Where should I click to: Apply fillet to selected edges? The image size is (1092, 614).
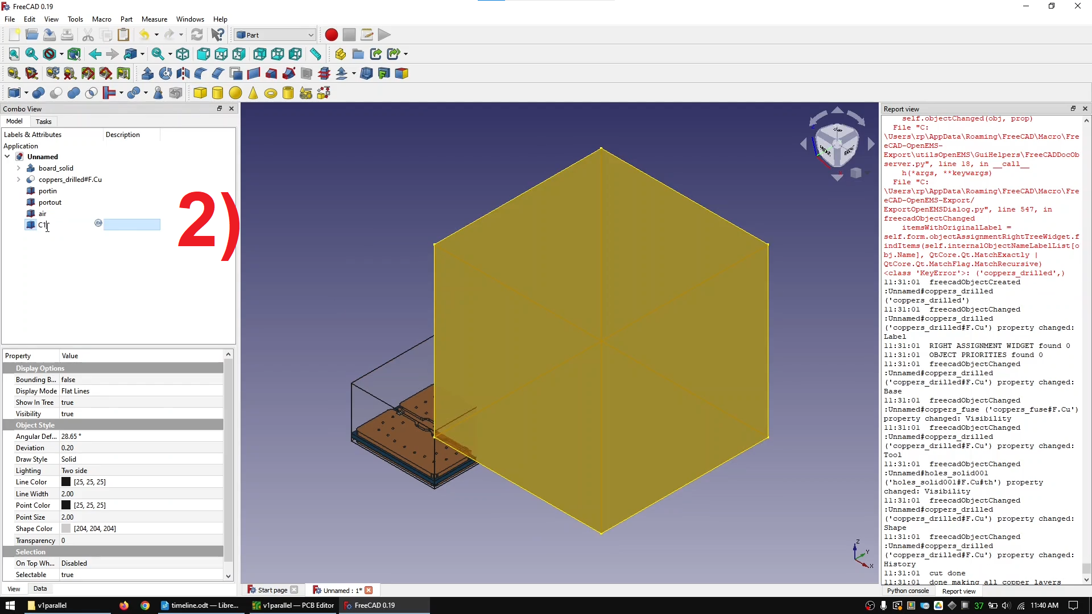[x=200, y=73]
